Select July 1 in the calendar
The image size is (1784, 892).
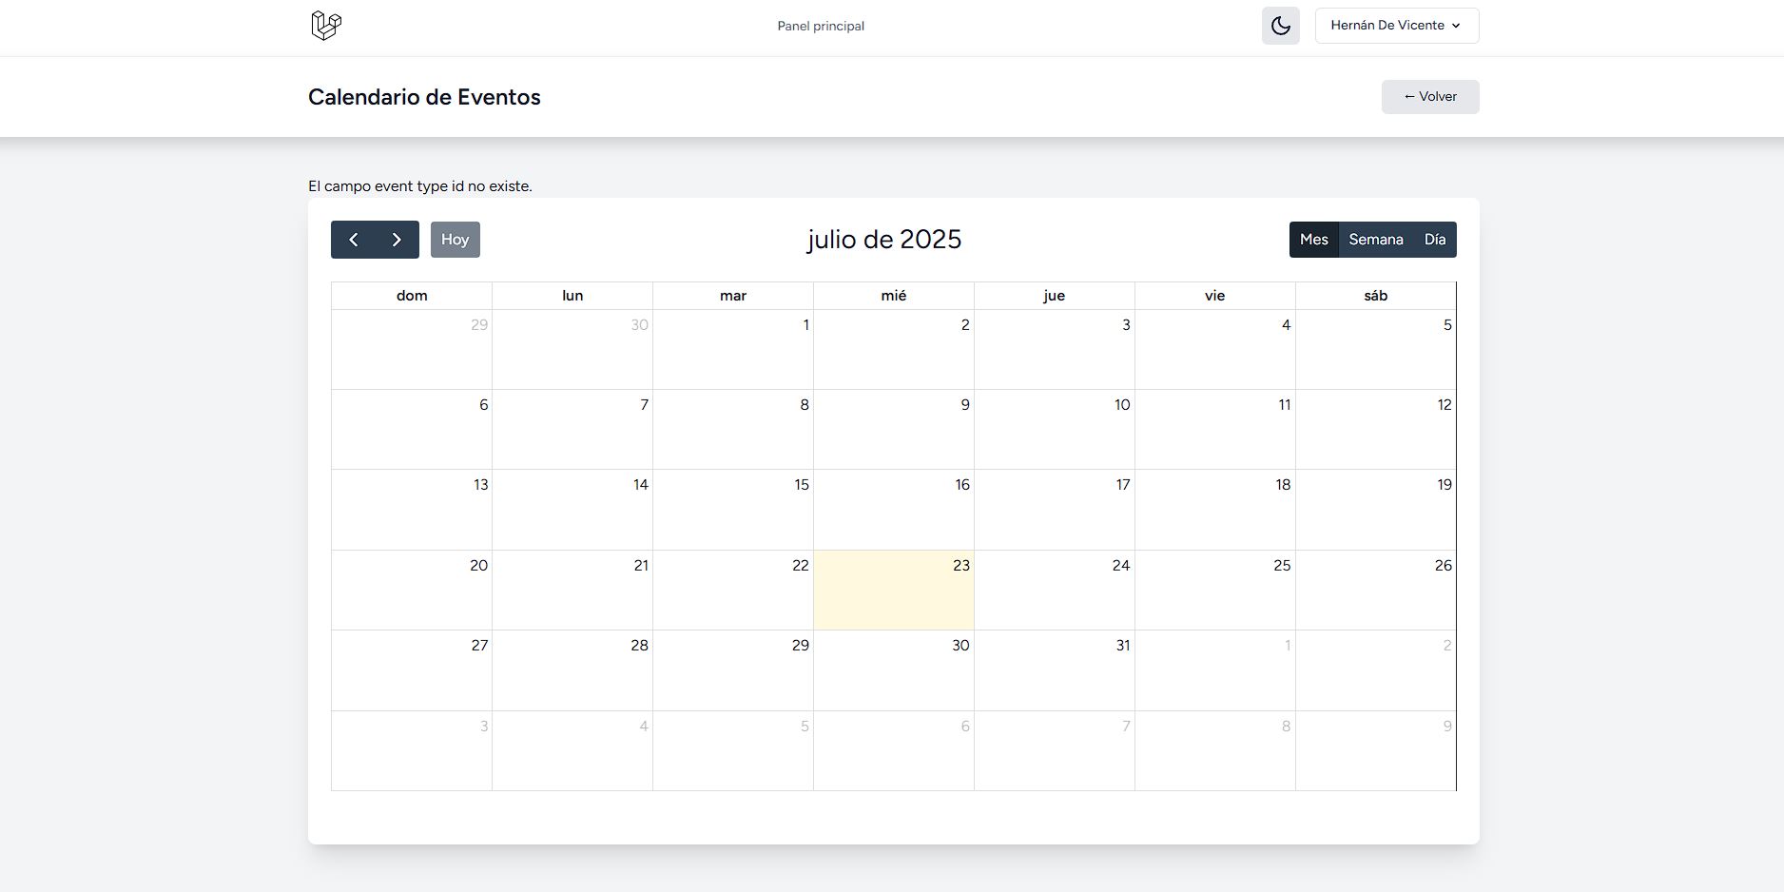click(732, 349)
